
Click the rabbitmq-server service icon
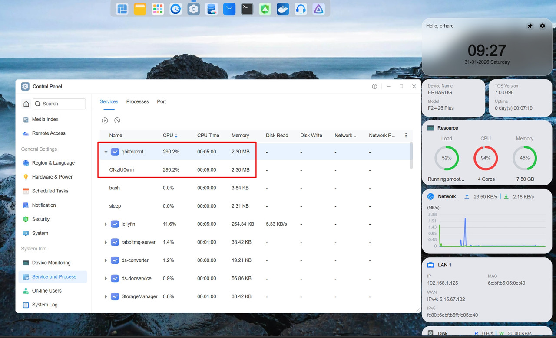(x=115, y=242)
